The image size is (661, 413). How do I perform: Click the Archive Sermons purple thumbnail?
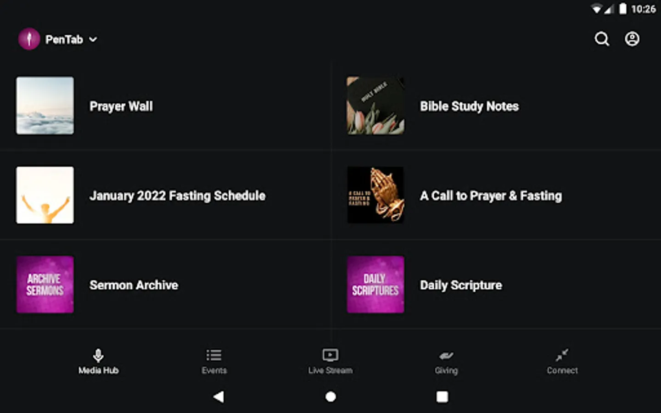[45, 285]
